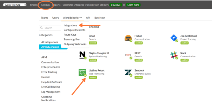The width and height of the screenshot is (212, 103).
Task: Click the enabled badge under Nagios
Action: 93,60
